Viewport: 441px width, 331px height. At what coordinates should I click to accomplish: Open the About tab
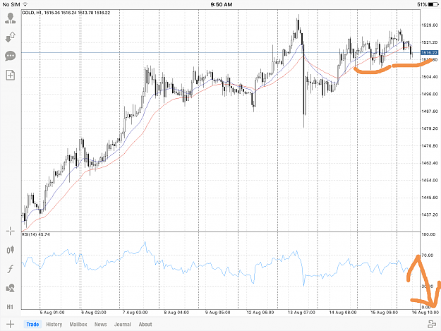coord(145,324)
